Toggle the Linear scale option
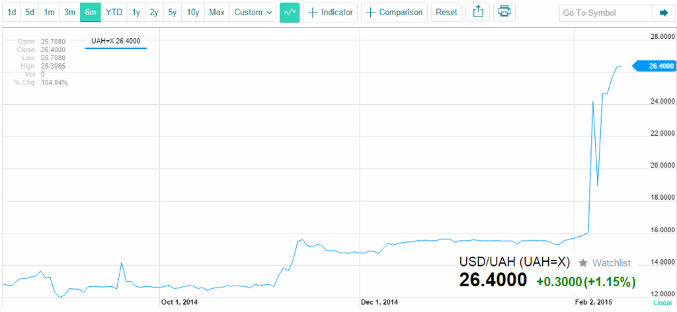 [x=662, y=303]
